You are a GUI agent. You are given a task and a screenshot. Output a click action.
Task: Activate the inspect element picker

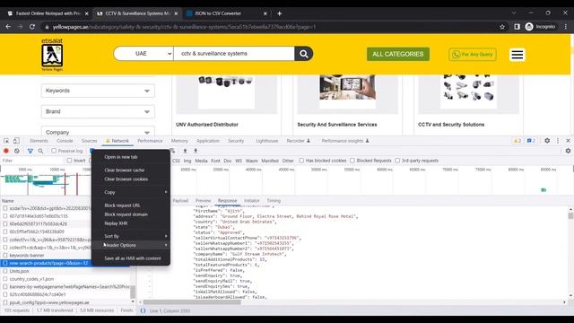point(6,141)
